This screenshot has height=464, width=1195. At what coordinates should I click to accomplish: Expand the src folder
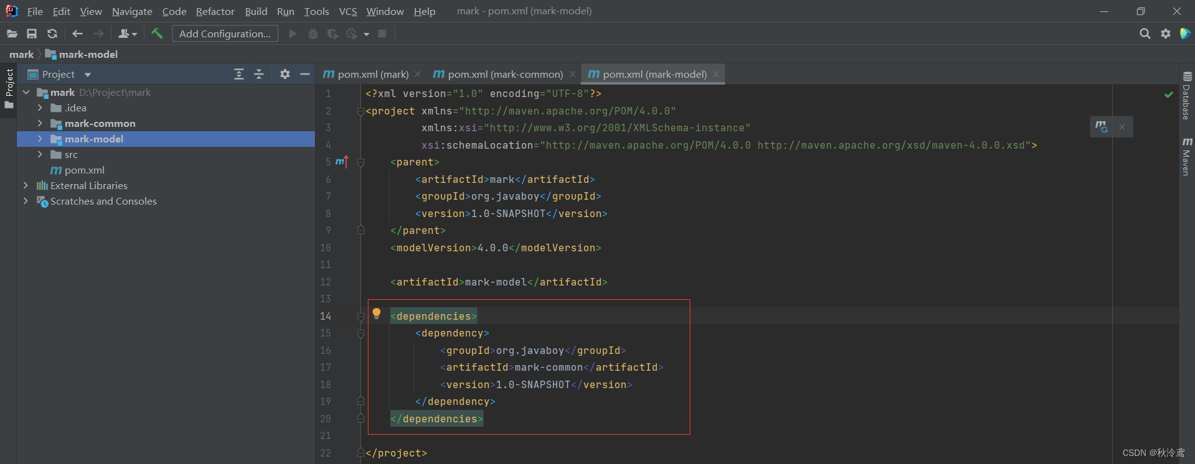coord(40,154)
